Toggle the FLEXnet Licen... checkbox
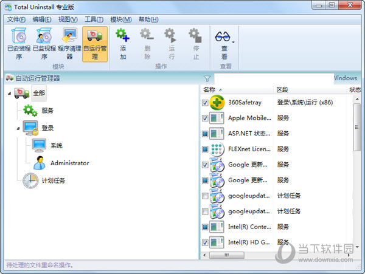This screenshot has width=365, height=274. pyautogui.click(x=205, y=149)
